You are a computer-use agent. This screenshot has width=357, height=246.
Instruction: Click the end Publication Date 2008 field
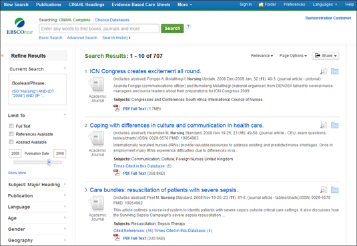tap(59, 154)
